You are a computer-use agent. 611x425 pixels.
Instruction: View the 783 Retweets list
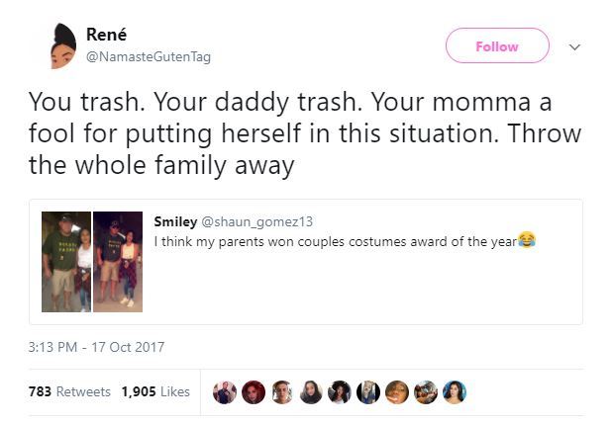pos(69,391)
